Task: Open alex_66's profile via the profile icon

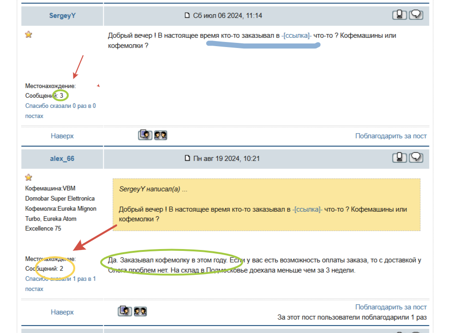Action: tap(125, 311)
